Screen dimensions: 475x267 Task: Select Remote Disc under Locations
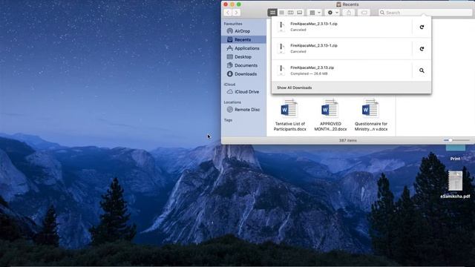point(243,110)
